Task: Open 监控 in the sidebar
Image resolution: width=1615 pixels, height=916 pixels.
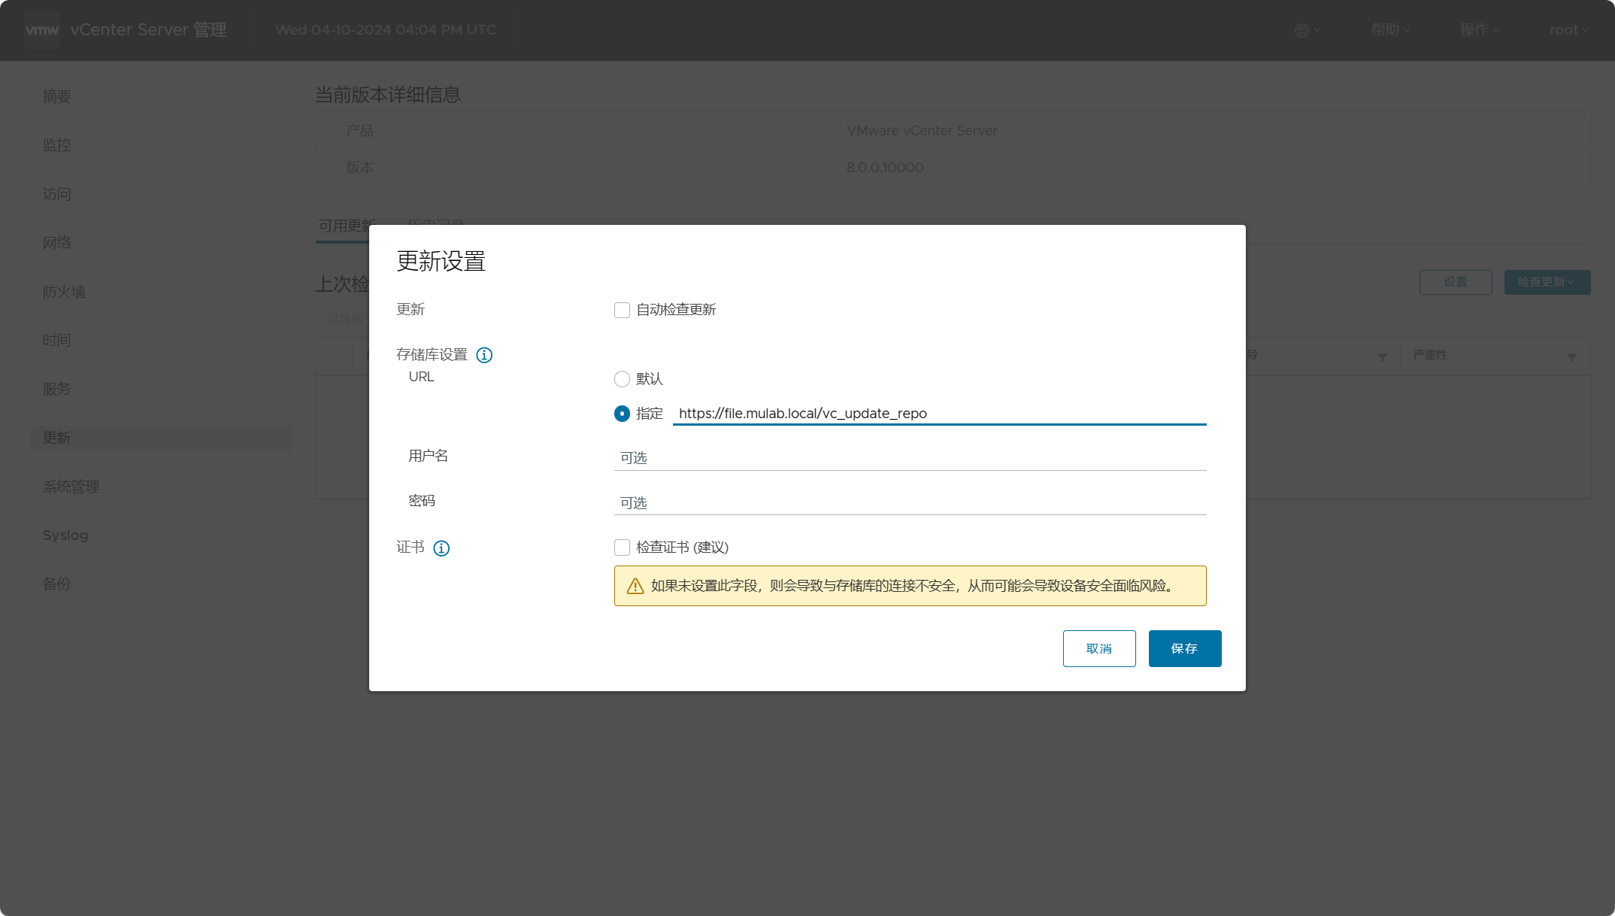Action: coord(57,145)
